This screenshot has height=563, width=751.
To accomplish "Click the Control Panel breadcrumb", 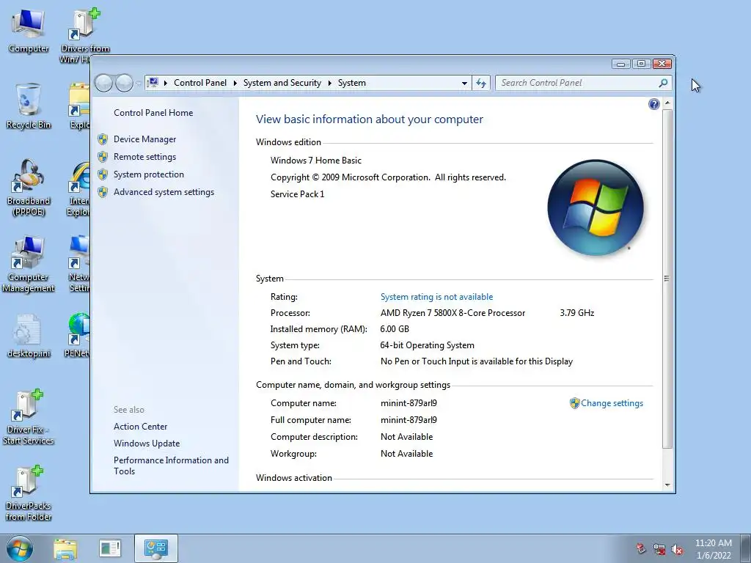I will [200, 83].
